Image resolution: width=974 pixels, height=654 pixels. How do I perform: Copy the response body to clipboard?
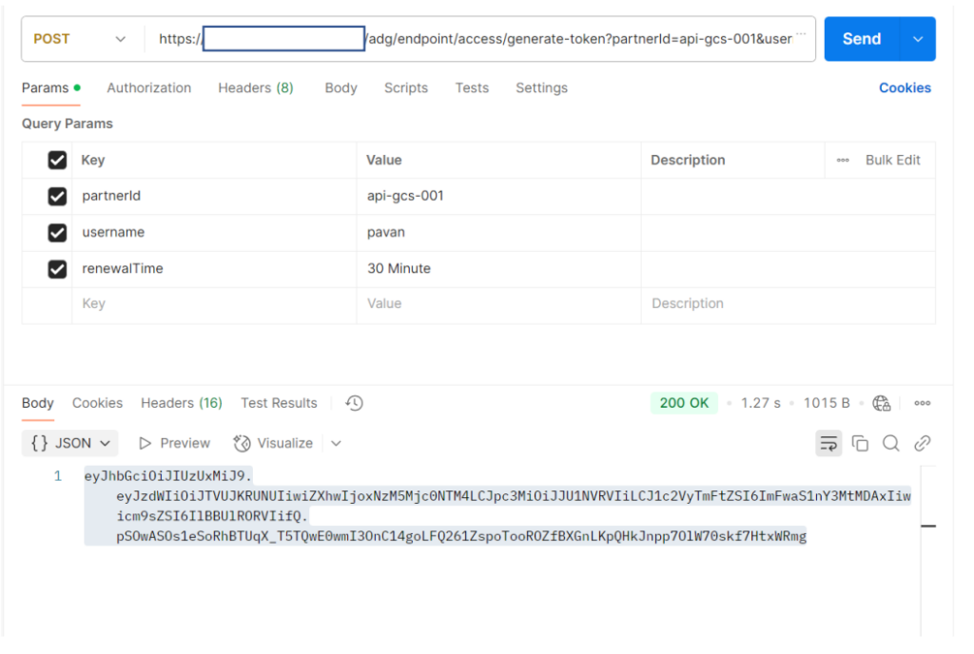(860, 443)
